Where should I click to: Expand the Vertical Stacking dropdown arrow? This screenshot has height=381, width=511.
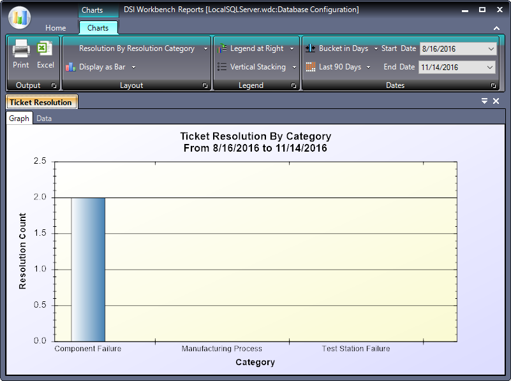point(294,68)
